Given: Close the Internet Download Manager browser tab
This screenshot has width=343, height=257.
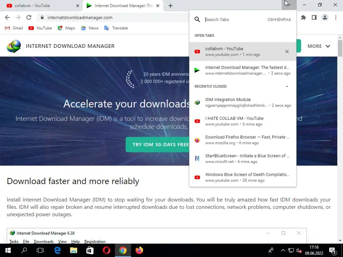Looking at the screenshot, I should 158,6.
